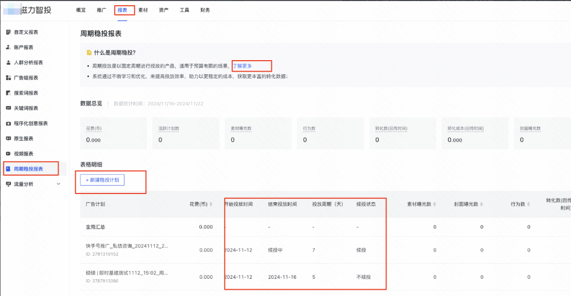This screenshot has width=571, height=296.
Task: Click the 关键词报表 sidebar icon
Action: click(x=8, y=108)
